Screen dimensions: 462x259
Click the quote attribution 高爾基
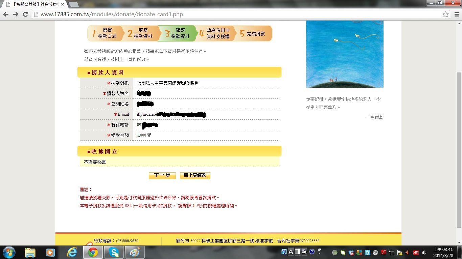(376, 117)
